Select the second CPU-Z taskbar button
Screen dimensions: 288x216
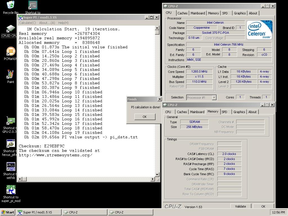pos(130,212)
